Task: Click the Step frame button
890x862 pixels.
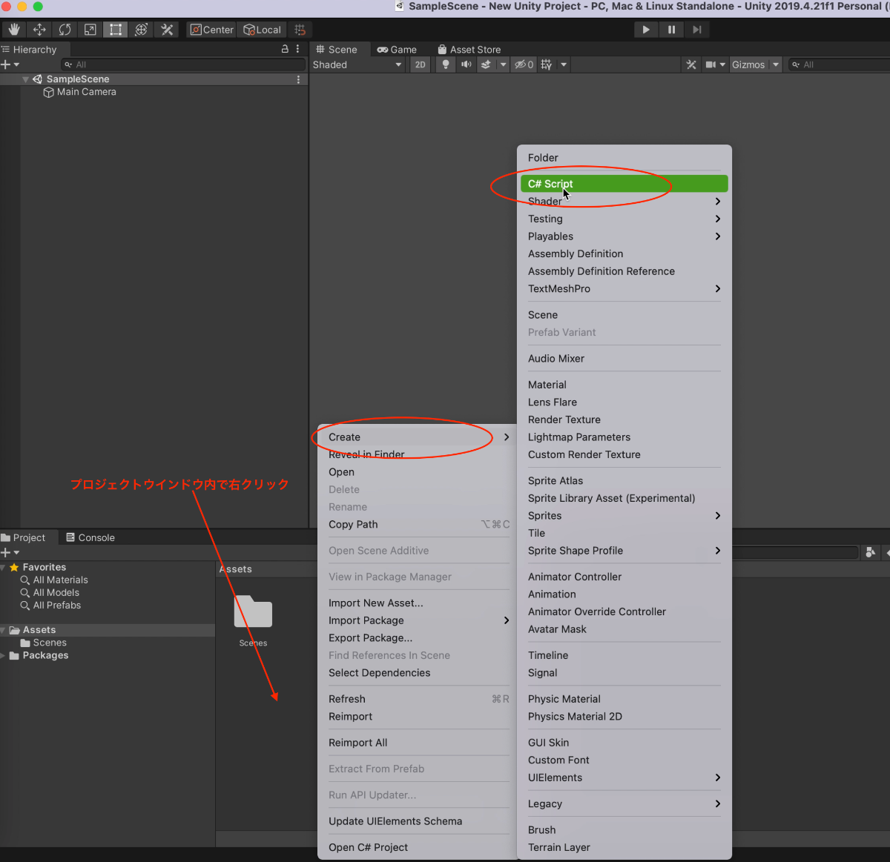Action: [696, 30]
